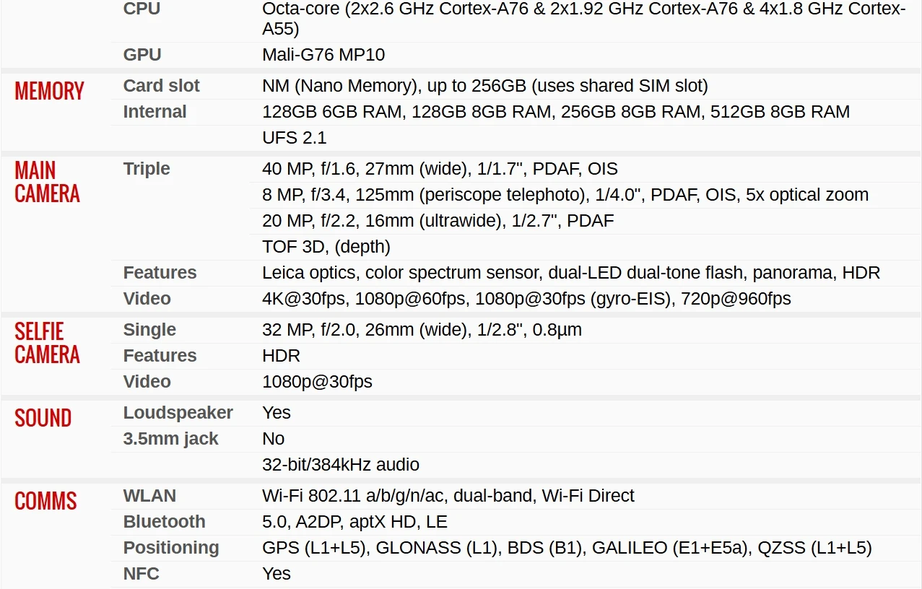The image size is (922, 589).
Task: Click Video label under Selfie Camera
Action: click(147, 382)
